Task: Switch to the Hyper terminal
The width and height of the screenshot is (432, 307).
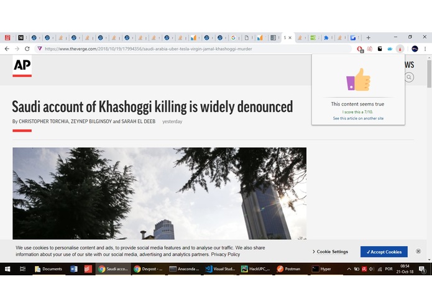Action: [x=321, y=269]
